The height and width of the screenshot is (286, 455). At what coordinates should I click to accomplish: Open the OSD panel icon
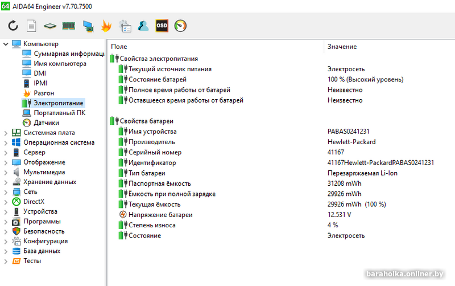162,26
